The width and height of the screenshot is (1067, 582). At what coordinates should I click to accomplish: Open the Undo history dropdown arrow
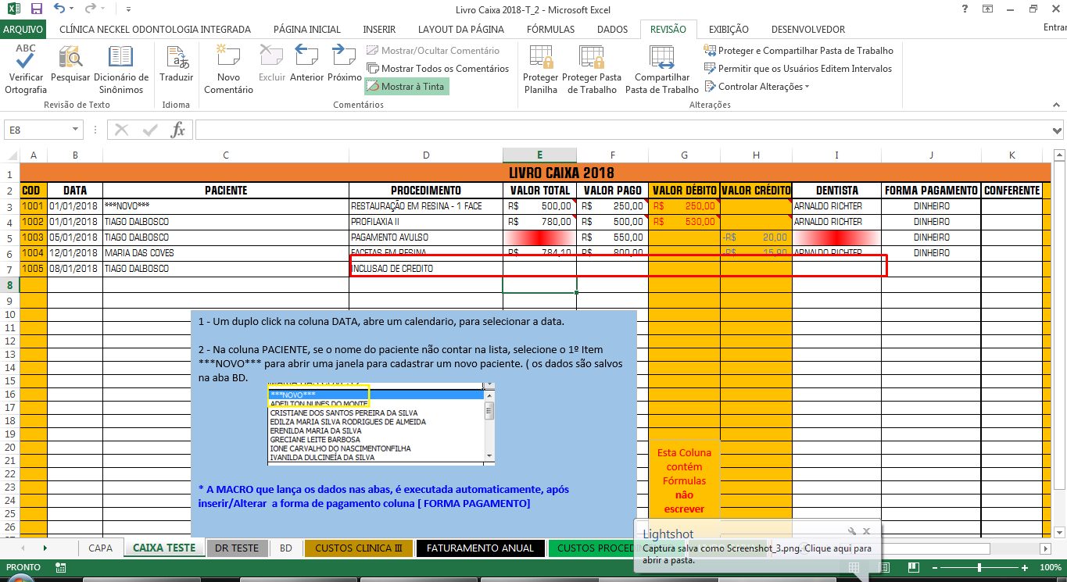click(73, 10)
